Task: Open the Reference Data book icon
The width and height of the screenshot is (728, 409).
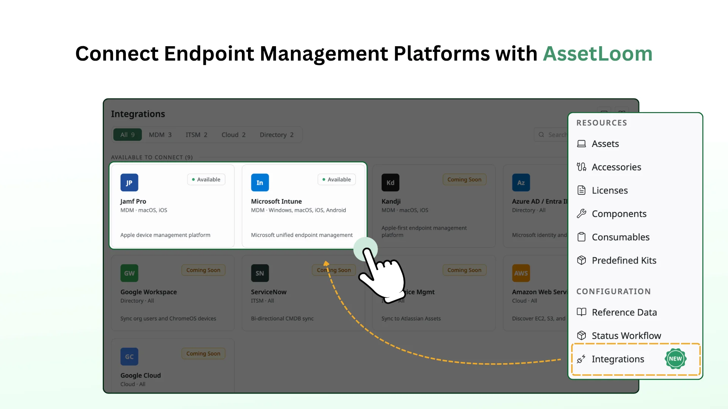Action: (x=581, y=312)
